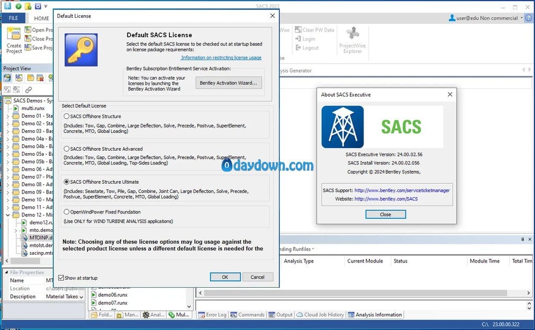Select the Analysis Information tab
The image size is (535, 330).
tap(375, 315)
